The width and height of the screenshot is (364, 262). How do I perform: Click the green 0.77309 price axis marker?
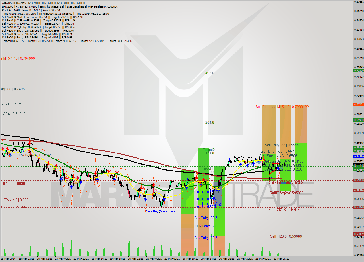point(358,71)
